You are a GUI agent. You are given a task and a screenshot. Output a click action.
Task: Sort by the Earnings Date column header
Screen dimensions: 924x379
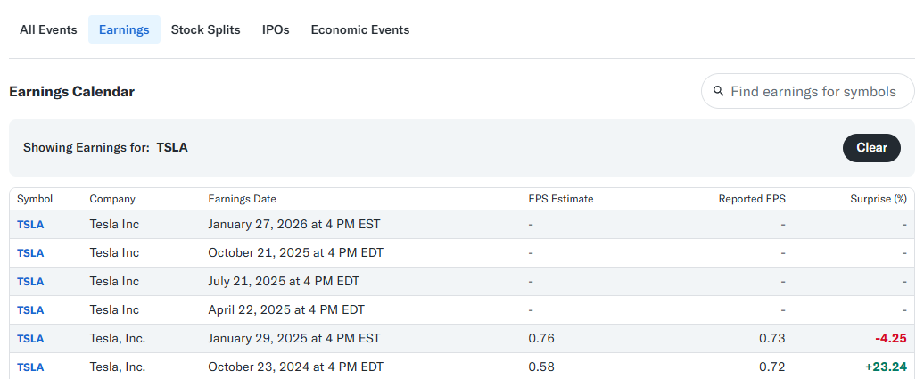(x=243, y=199)
